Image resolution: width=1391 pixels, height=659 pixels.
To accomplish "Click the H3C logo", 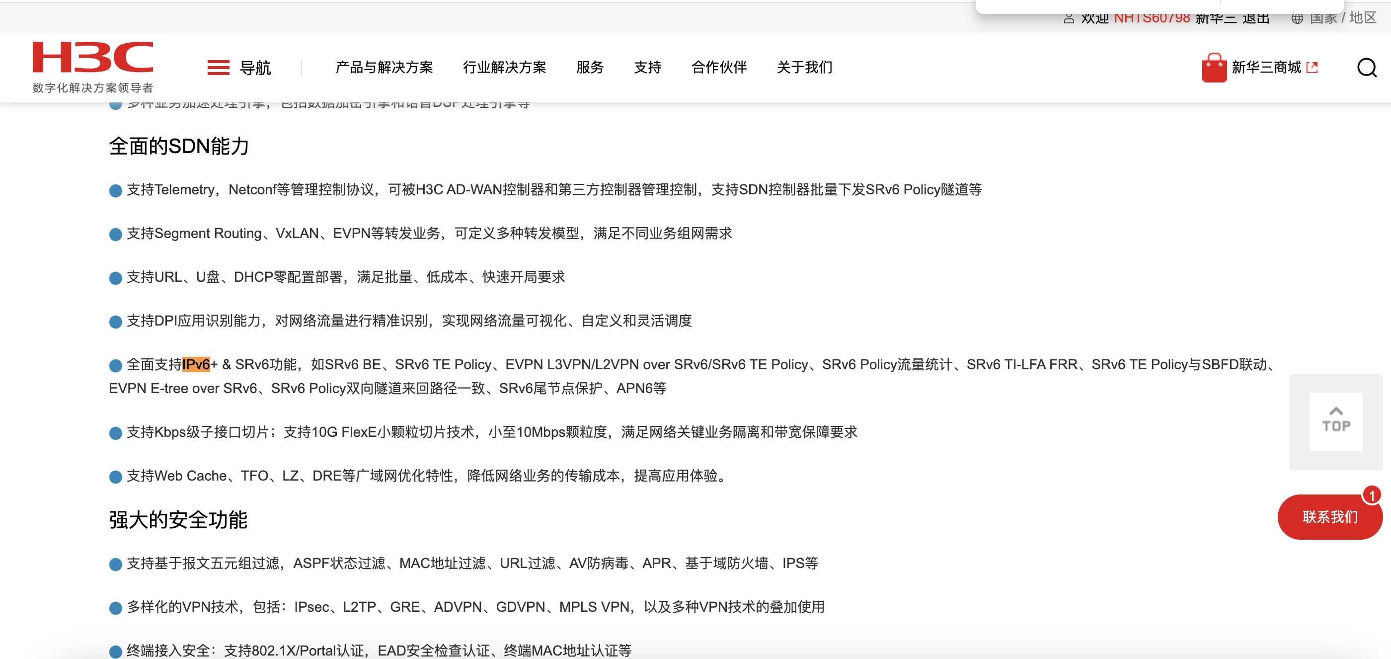I will click(92, 58).
